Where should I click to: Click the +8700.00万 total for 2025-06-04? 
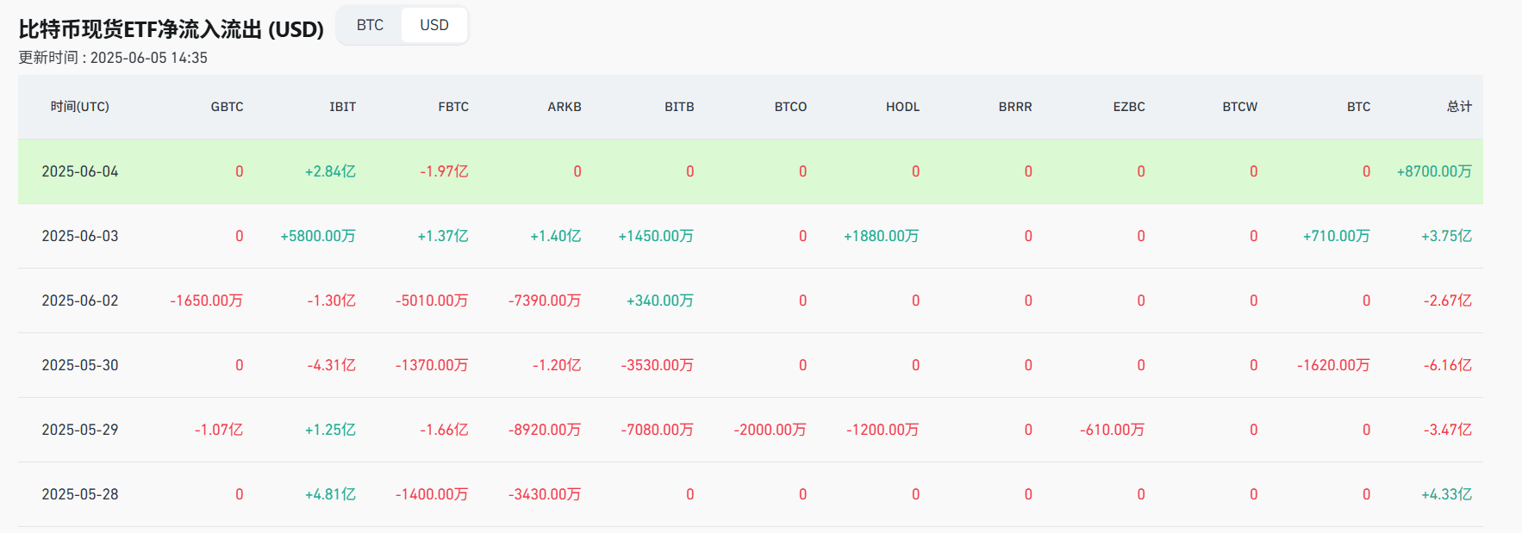pos(1433,171)
